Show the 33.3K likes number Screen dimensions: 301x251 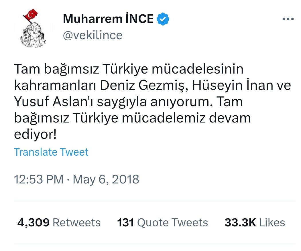[x=240, y=222]
